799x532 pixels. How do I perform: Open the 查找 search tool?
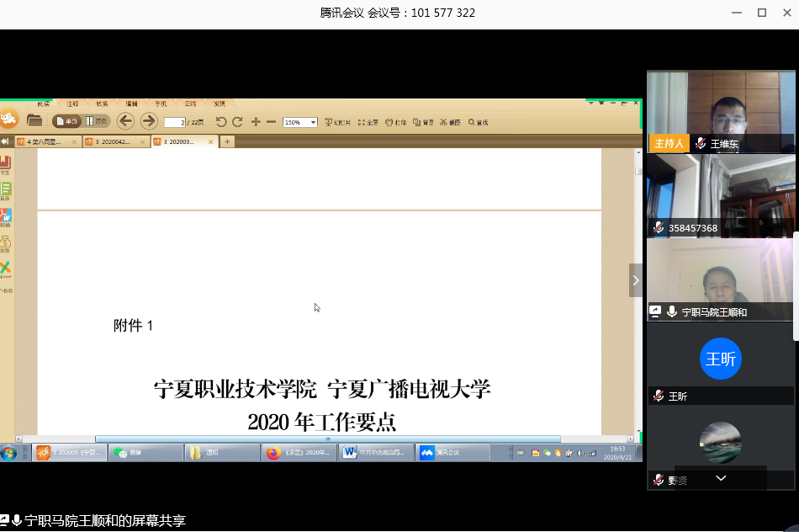[x=478, y=122]
